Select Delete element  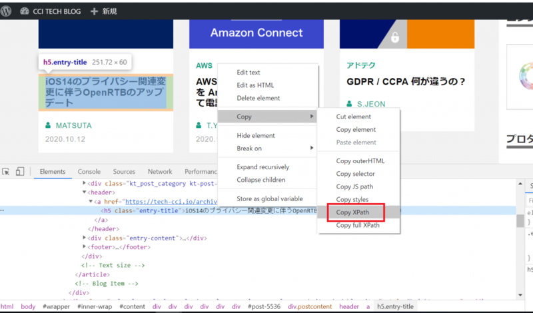tap(259, 98)
